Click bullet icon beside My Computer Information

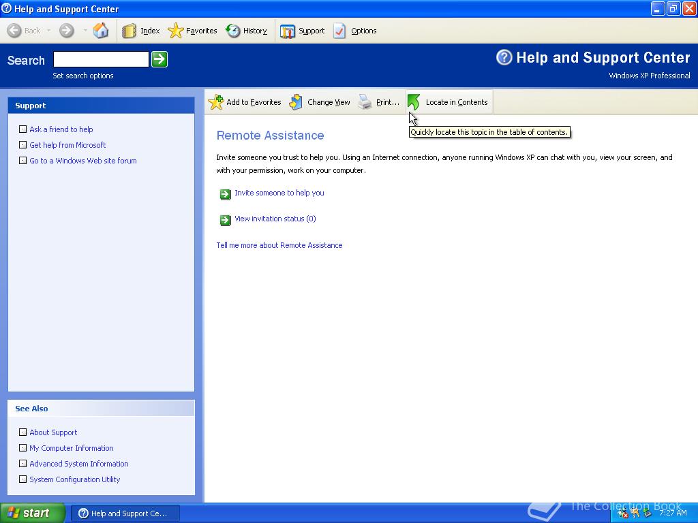[x=22, y=447]
